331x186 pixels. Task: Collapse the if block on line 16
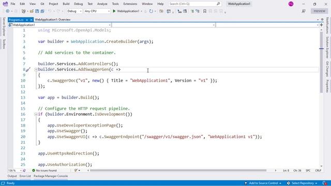pyautogui.click(x=36, y=114)
